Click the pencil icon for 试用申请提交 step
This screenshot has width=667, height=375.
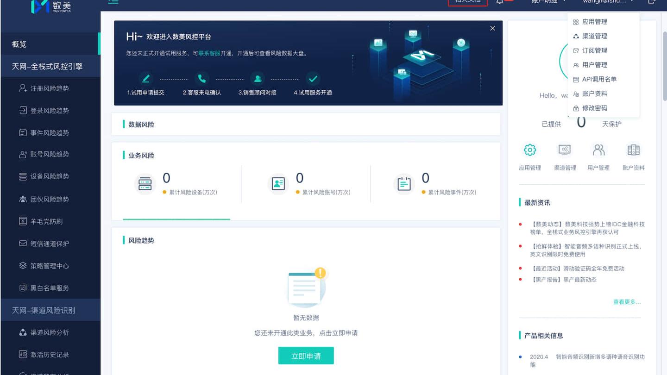pyautogui.click(x=146, y=78)
